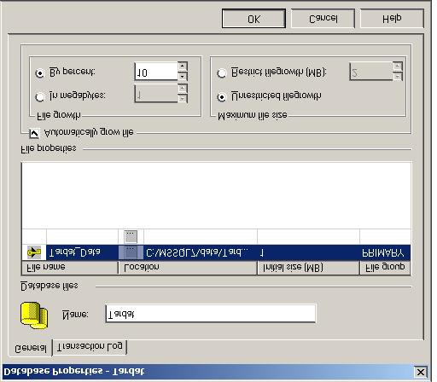Image resolution: width=437 pixels, height=382 pixels.
Task: Select Restrict filegrowth (MB) option
Action: [x=222, y=73]
